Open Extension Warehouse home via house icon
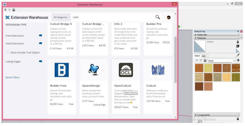This screenshot has width=245, height=126. point(14,10)
